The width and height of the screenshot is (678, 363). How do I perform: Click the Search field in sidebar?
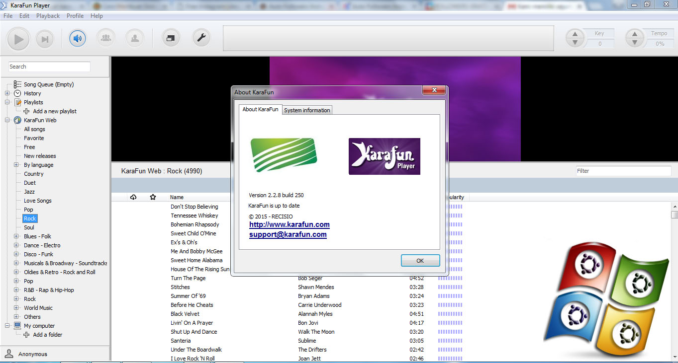49,67
